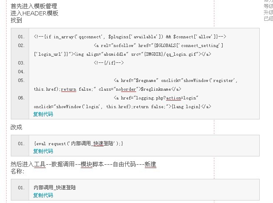The height and width of the screenshot is (203, 273).
Task: Select empty line number 04
Action: click(21, 72)
